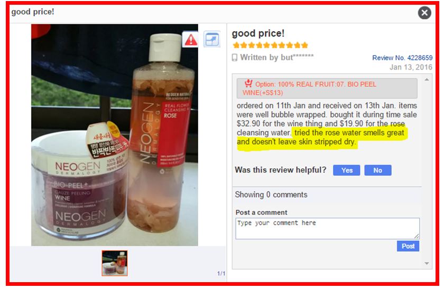Click the large Neogen product photo
Viewport: 444px width, 289px height.
(x=115, y=135)
